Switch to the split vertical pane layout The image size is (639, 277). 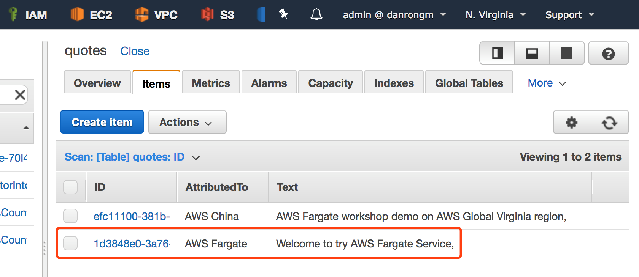[497, 54]
